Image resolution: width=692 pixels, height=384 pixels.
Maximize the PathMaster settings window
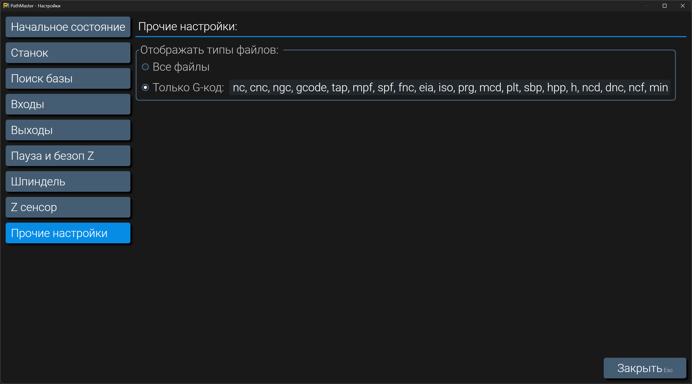click(x=664, y=6)
